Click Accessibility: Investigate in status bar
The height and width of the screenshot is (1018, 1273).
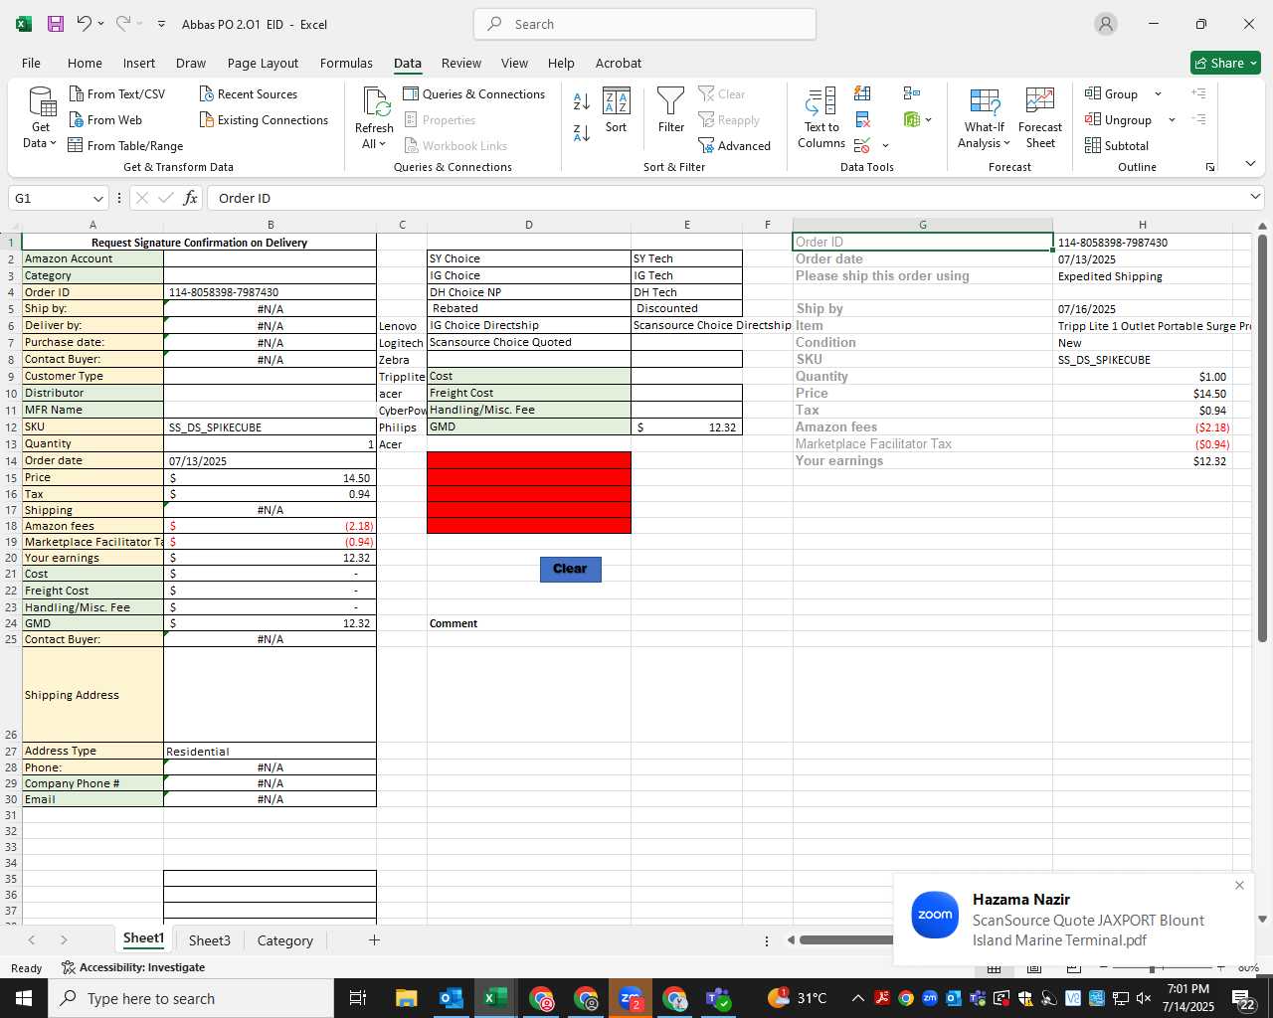click(133, 967)
